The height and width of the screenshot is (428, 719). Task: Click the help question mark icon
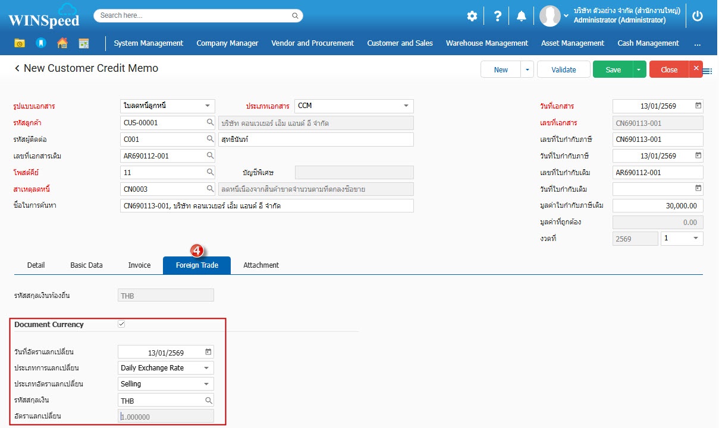[498, 16]
